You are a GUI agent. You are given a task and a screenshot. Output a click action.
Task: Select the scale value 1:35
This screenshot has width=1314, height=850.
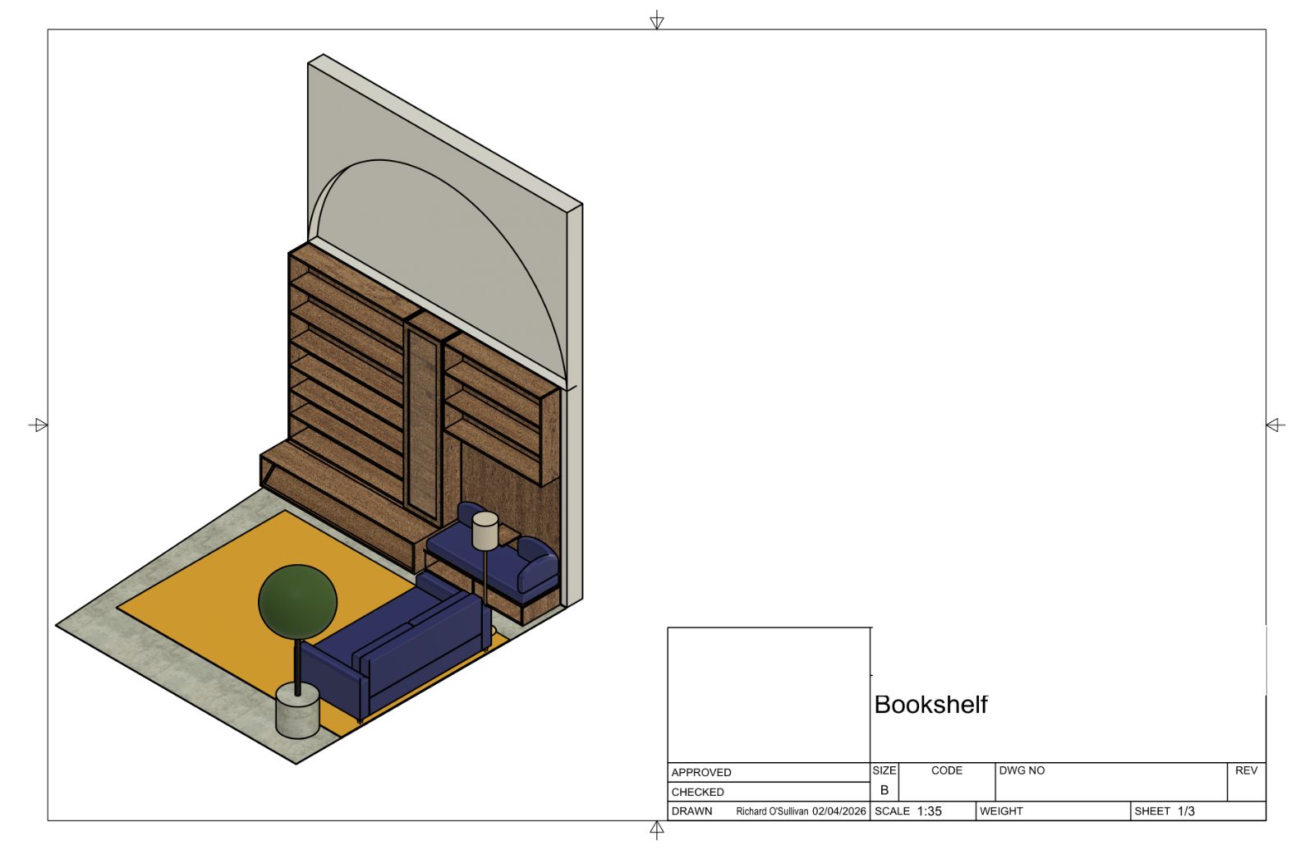pyautogui.click(x=930, y=811)
